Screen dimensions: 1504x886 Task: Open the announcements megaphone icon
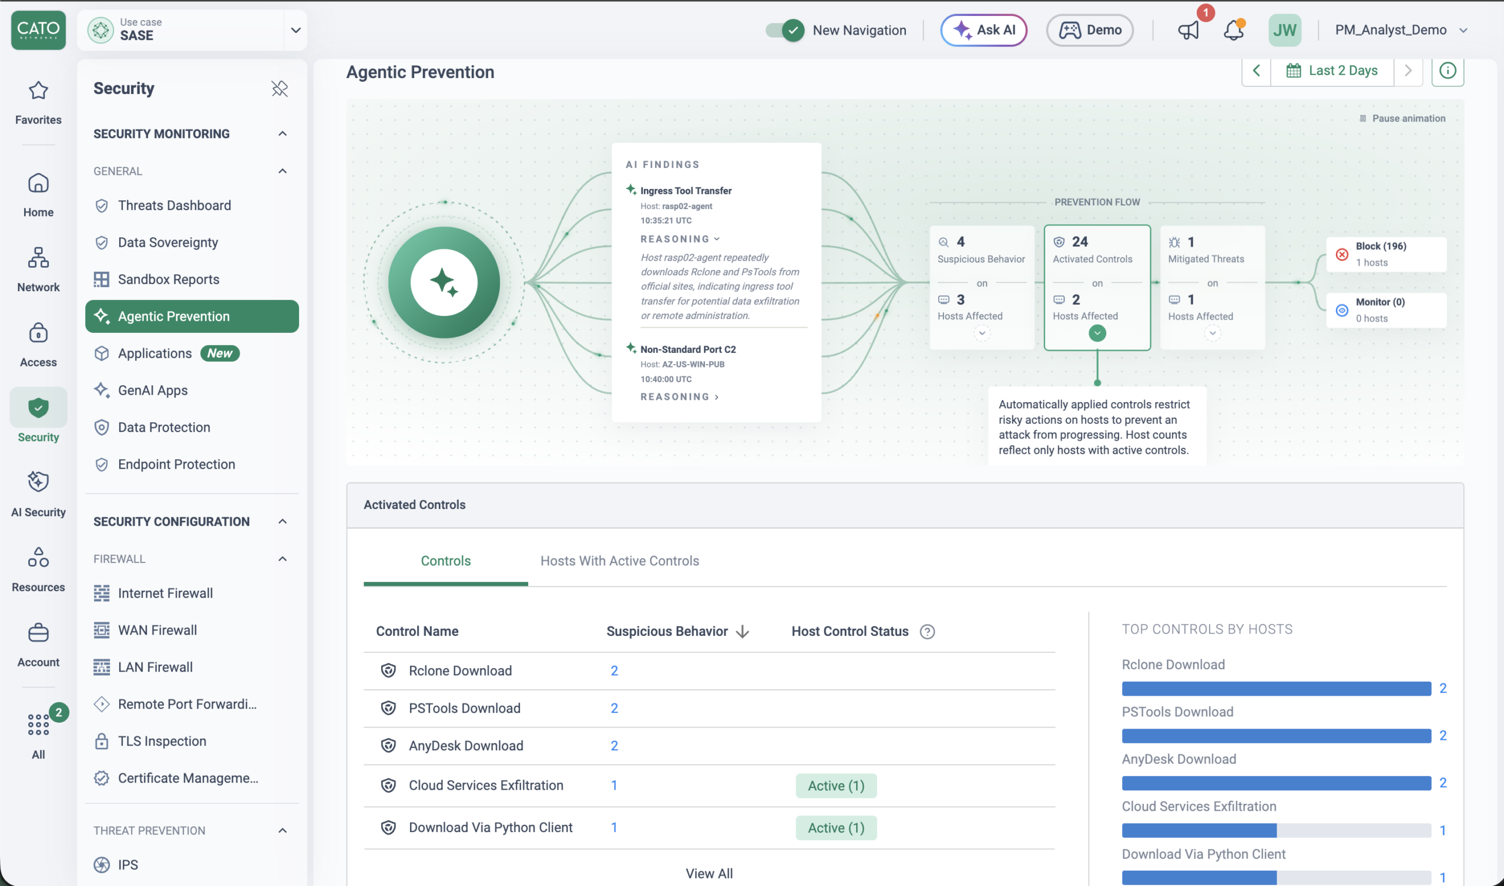click(1188, 30)
